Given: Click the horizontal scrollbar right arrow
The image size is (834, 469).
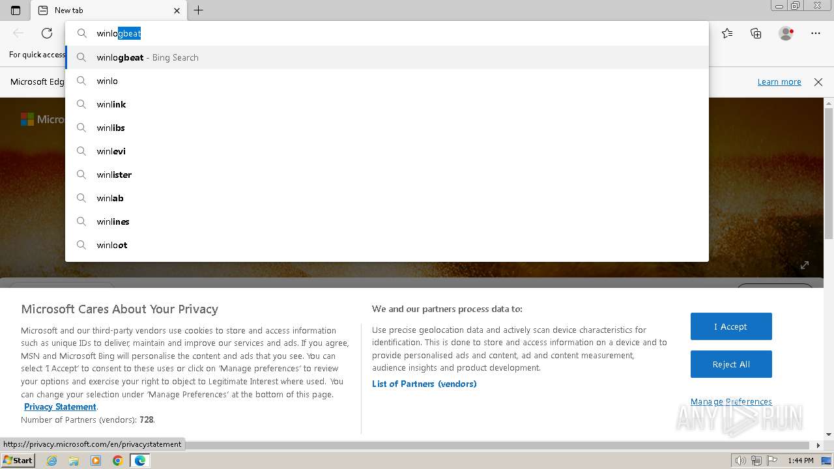Looking at the screenshot, I should tap(818, 446).
